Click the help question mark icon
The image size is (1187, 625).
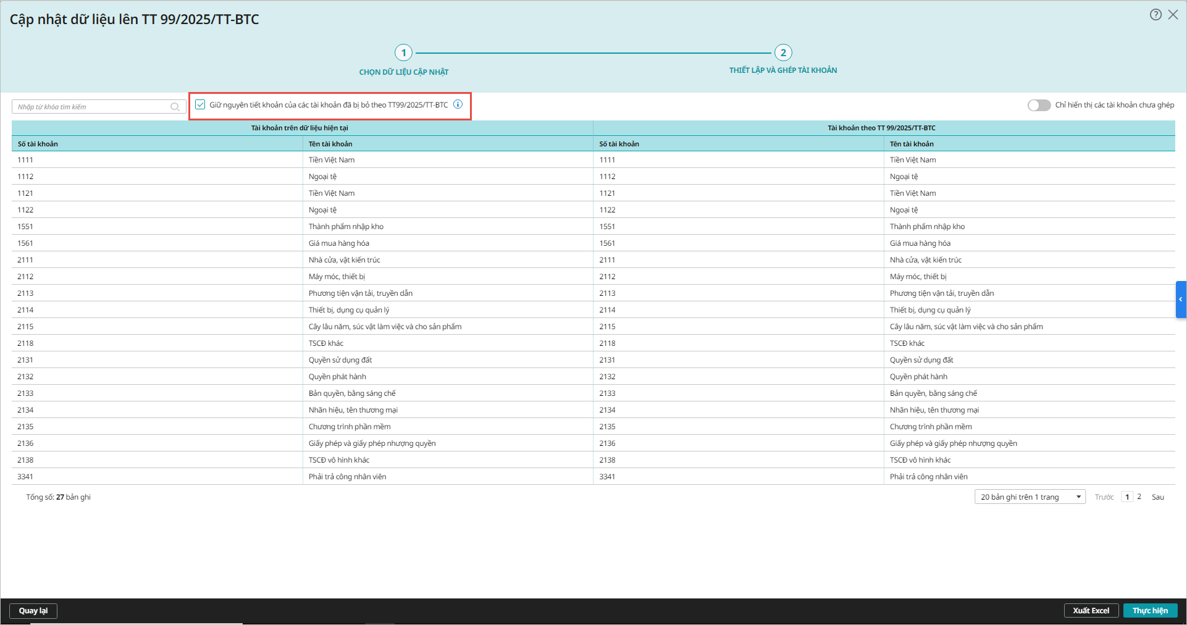(1156, 15)
